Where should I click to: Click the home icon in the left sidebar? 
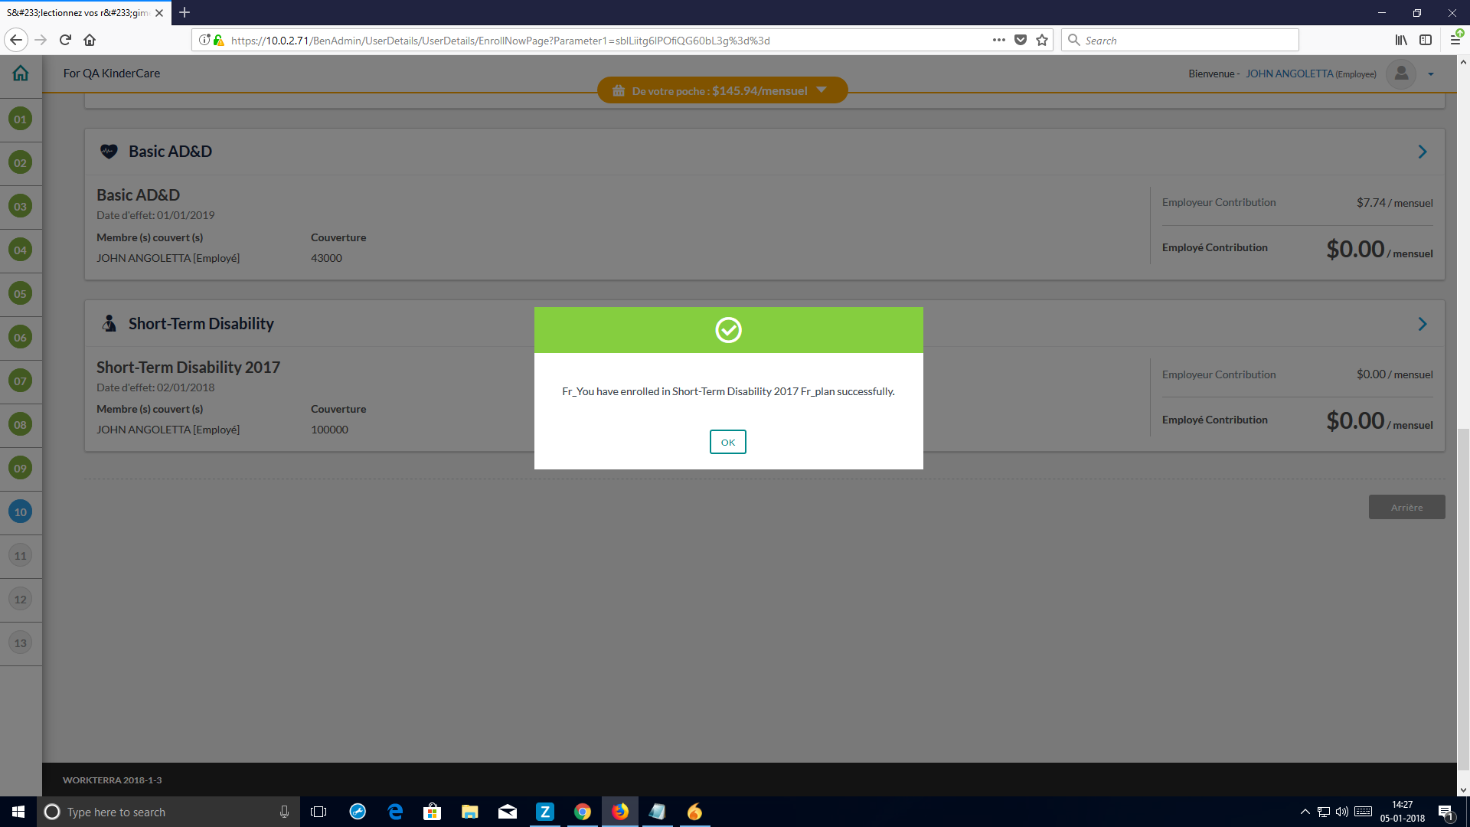(x=21, y=74)
